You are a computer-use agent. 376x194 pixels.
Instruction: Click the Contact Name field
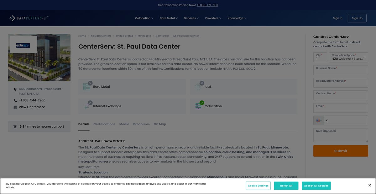coord(341,95)
